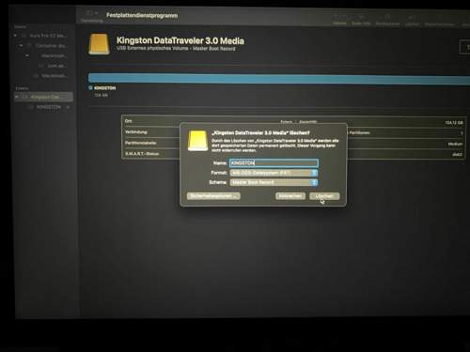Viewport: 470px width, 352px height.
Task: Collapse the Kingston DataTraveler sidebar entry
Action: point(17,97)
